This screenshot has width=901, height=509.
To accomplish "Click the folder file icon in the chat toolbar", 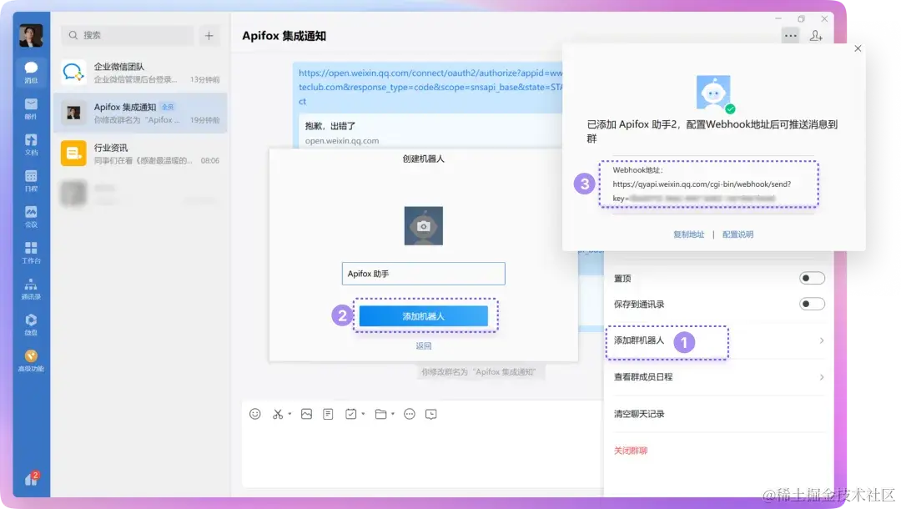I will pos(380,414).
